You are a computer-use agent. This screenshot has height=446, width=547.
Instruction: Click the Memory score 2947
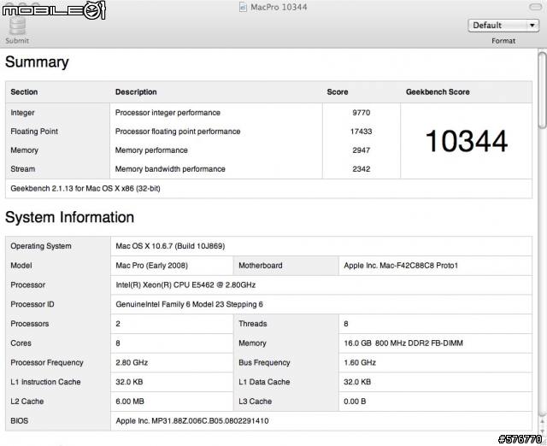(361, 150)
